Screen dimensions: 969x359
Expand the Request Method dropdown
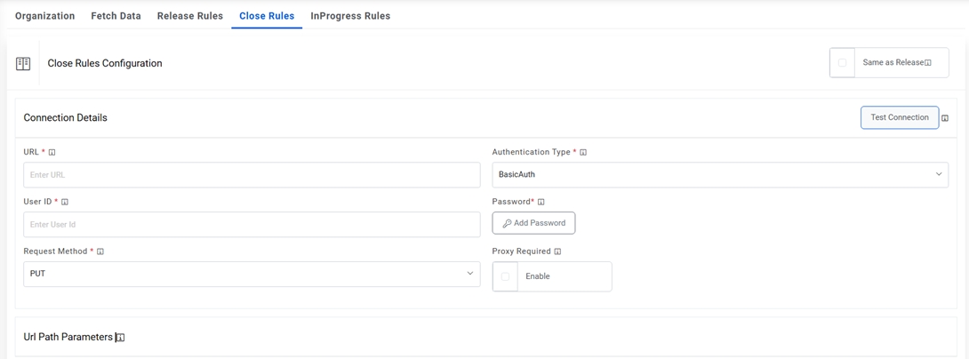(252, 274)
